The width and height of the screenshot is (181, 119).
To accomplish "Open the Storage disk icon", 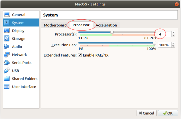I will pyautogui.click(x=6, y=39).
